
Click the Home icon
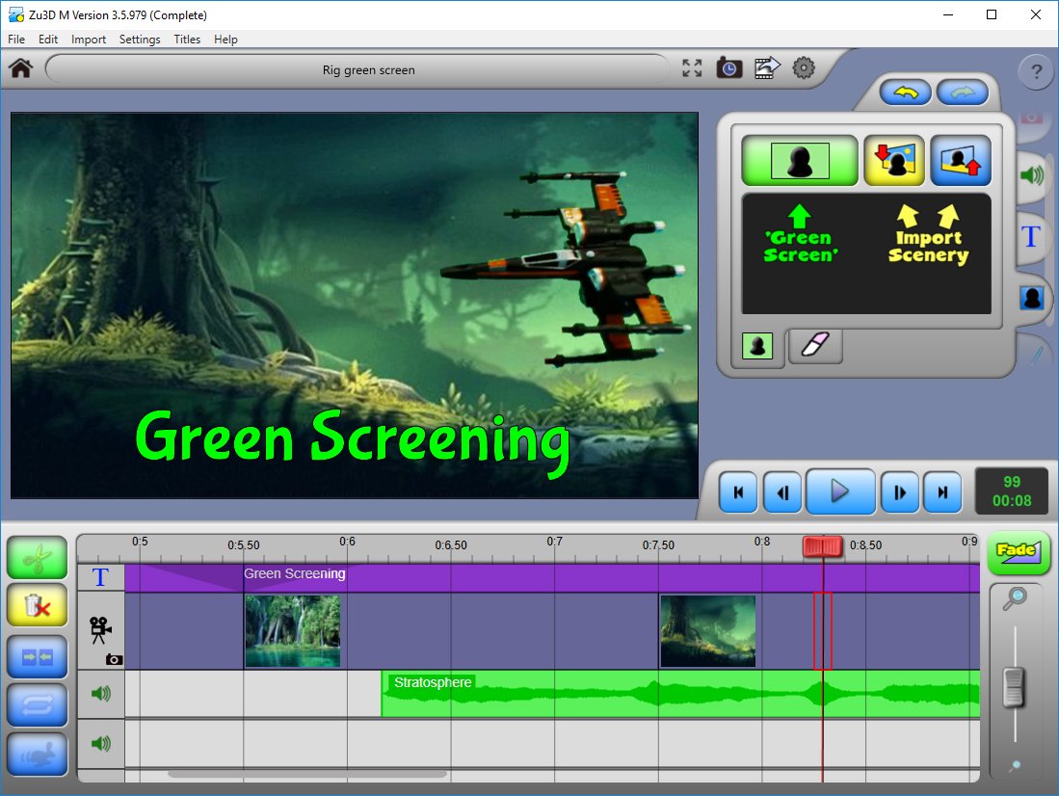[21, 69]
